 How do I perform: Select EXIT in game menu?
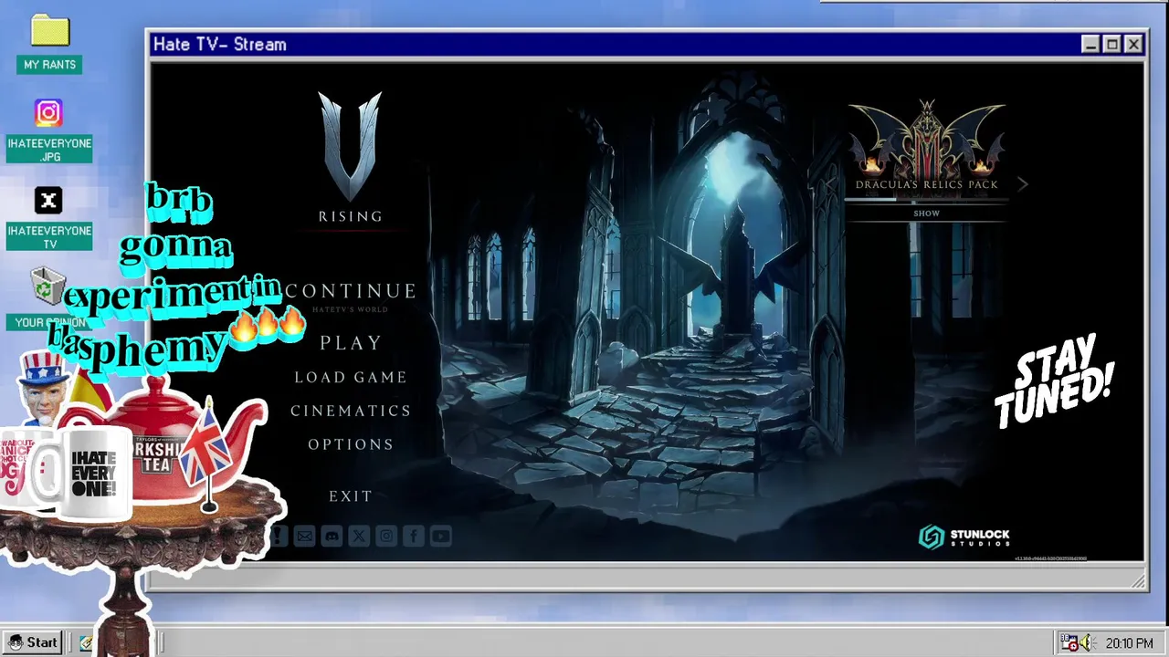(x=351, y=496)
